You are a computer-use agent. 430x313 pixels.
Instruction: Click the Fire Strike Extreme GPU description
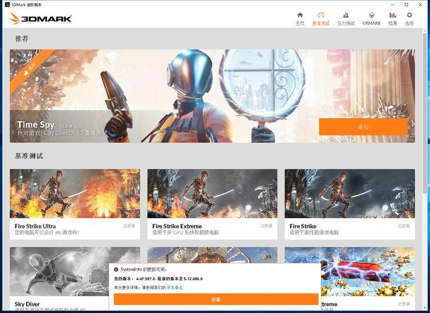point(186,232)
